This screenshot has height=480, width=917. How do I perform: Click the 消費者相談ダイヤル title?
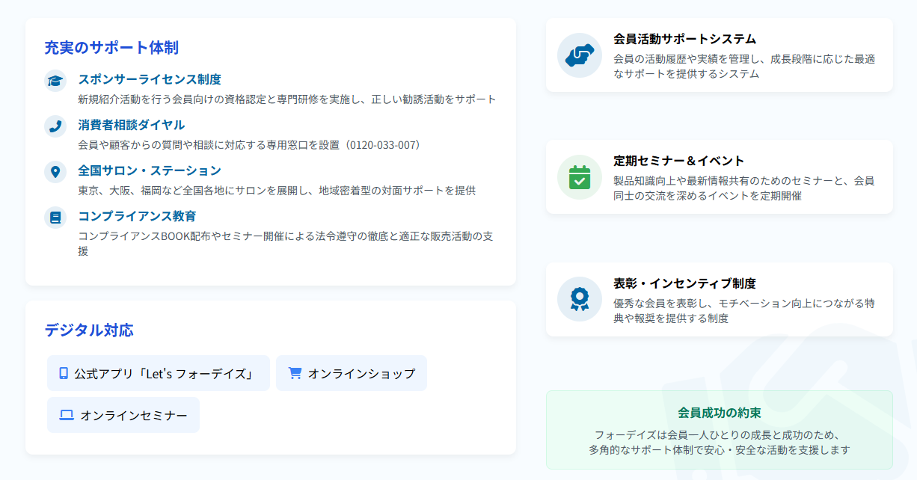point(132,125)
